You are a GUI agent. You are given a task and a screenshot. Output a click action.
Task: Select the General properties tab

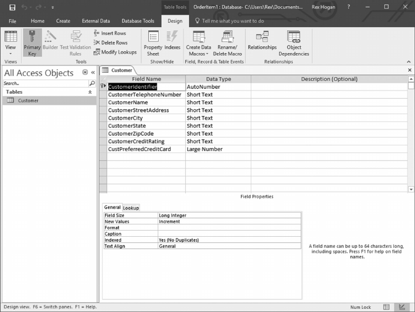point(112,207)
